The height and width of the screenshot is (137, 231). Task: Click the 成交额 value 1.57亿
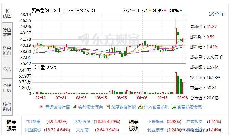coord(212,67)
